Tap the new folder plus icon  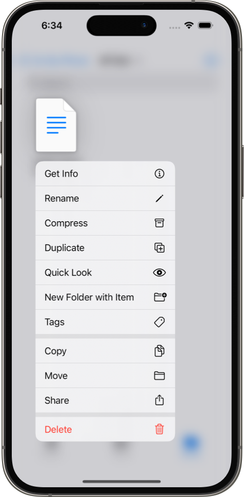(x=160, y=297)
